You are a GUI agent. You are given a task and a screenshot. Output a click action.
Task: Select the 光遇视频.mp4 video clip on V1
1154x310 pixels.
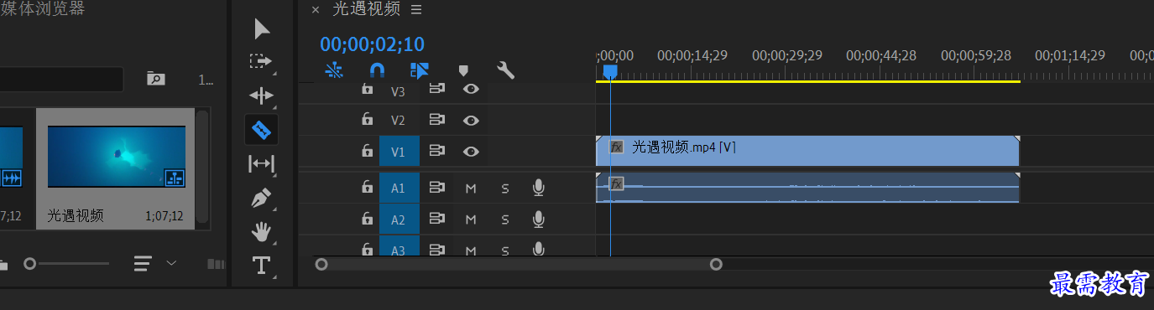click(807, 151)
